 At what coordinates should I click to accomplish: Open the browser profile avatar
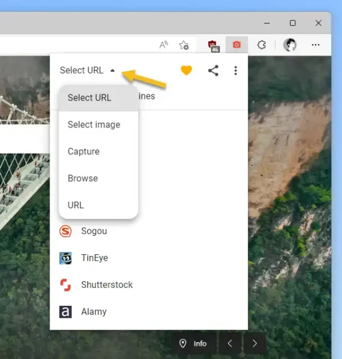tap(290, 45)
